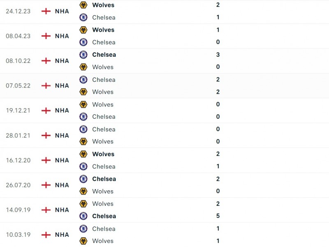
Task: Click the NHA league label on the 16.12.20 row
Action: tap(62, 160)
